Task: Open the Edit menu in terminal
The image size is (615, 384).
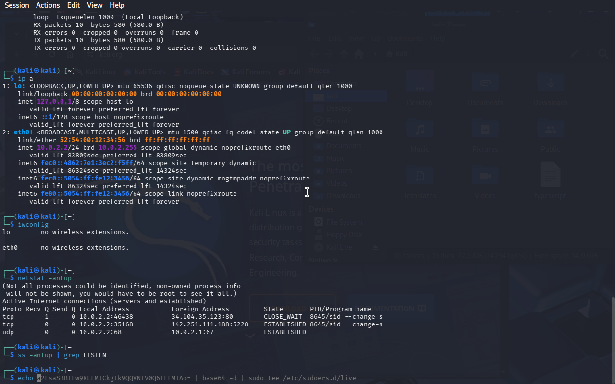Action: pos(74,5)
